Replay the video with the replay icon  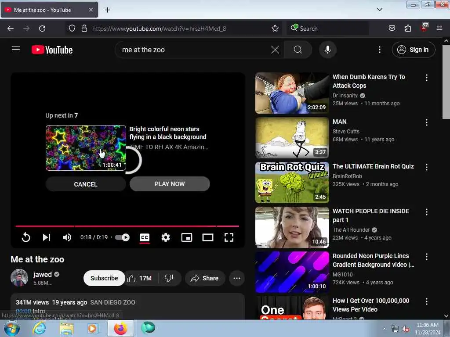tap(26, 237)
